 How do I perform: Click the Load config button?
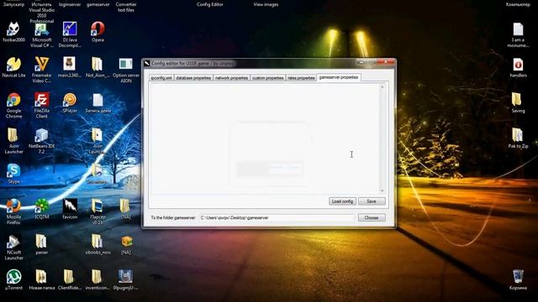[342, 201]
